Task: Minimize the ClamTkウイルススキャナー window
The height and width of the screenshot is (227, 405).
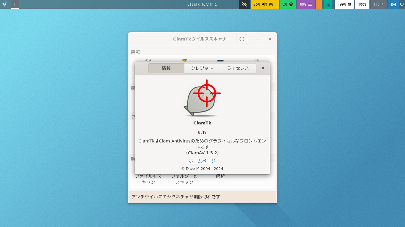Action: [258, 39]
